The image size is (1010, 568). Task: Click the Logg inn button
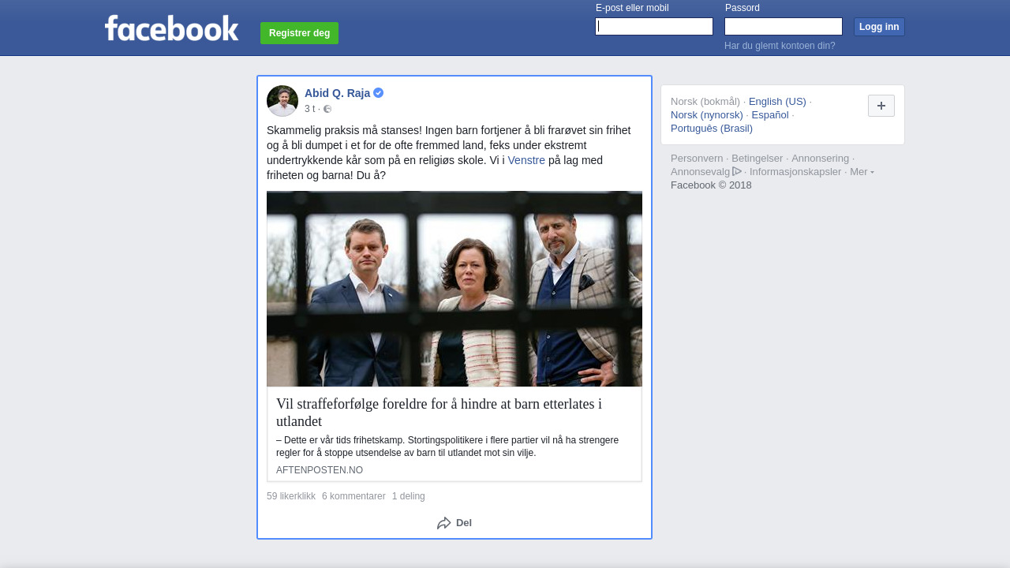[879, 27]
